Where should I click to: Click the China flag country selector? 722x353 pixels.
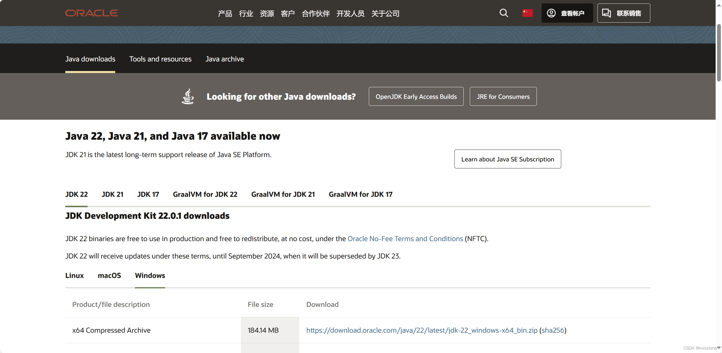(x=527, y=13)
